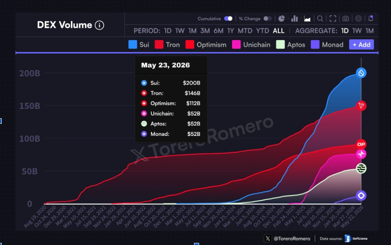Open the @ToreroRomero profile link
391x245 pixels.
(292, 239)
